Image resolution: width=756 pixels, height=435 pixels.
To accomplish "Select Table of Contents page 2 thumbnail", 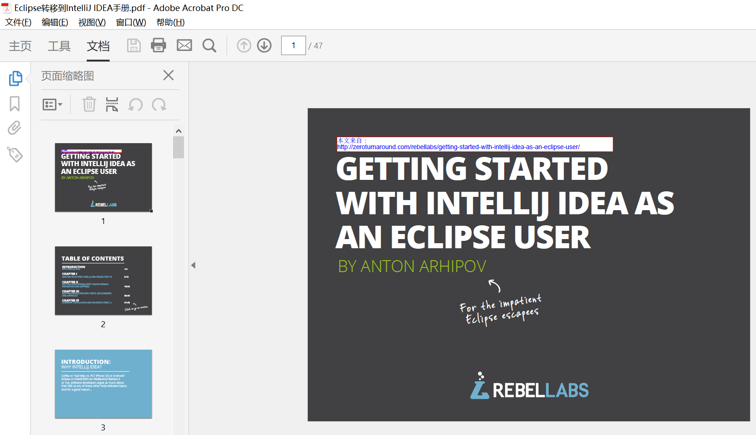I will click(103, 281).
